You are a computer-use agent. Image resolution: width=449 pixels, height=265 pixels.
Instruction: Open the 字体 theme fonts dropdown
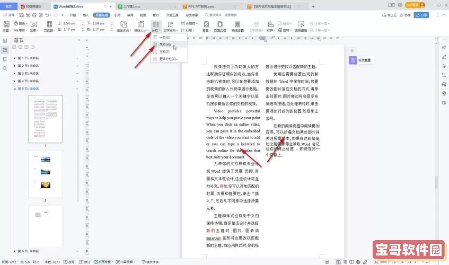pyautogui.click(x=20, y=30)
